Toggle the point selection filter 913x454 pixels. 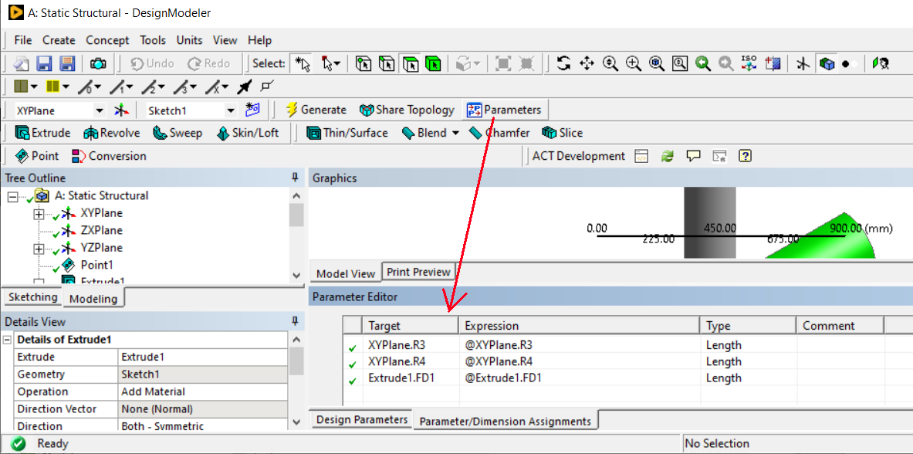[x=364, y=63]
